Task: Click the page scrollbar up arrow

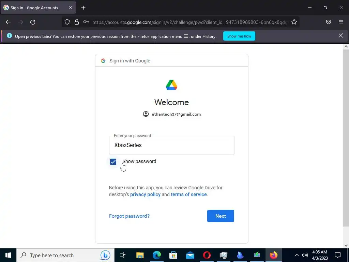Action: 346,46
